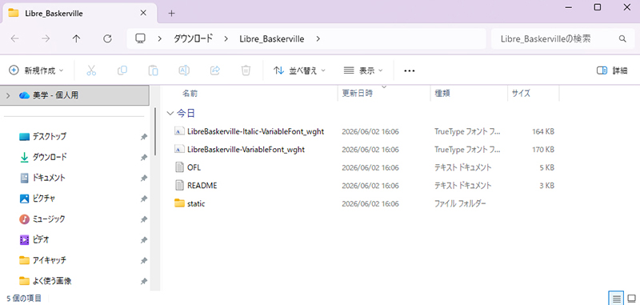This screenshot has height=305, width=640.
Task: Click the OneDrive cloud icon in sidebar
Action: pos(24,95)
